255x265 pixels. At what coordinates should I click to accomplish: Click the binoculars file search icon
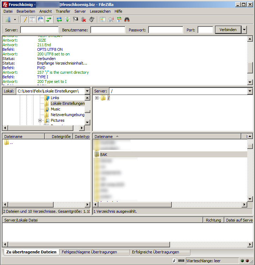(127, 19)
